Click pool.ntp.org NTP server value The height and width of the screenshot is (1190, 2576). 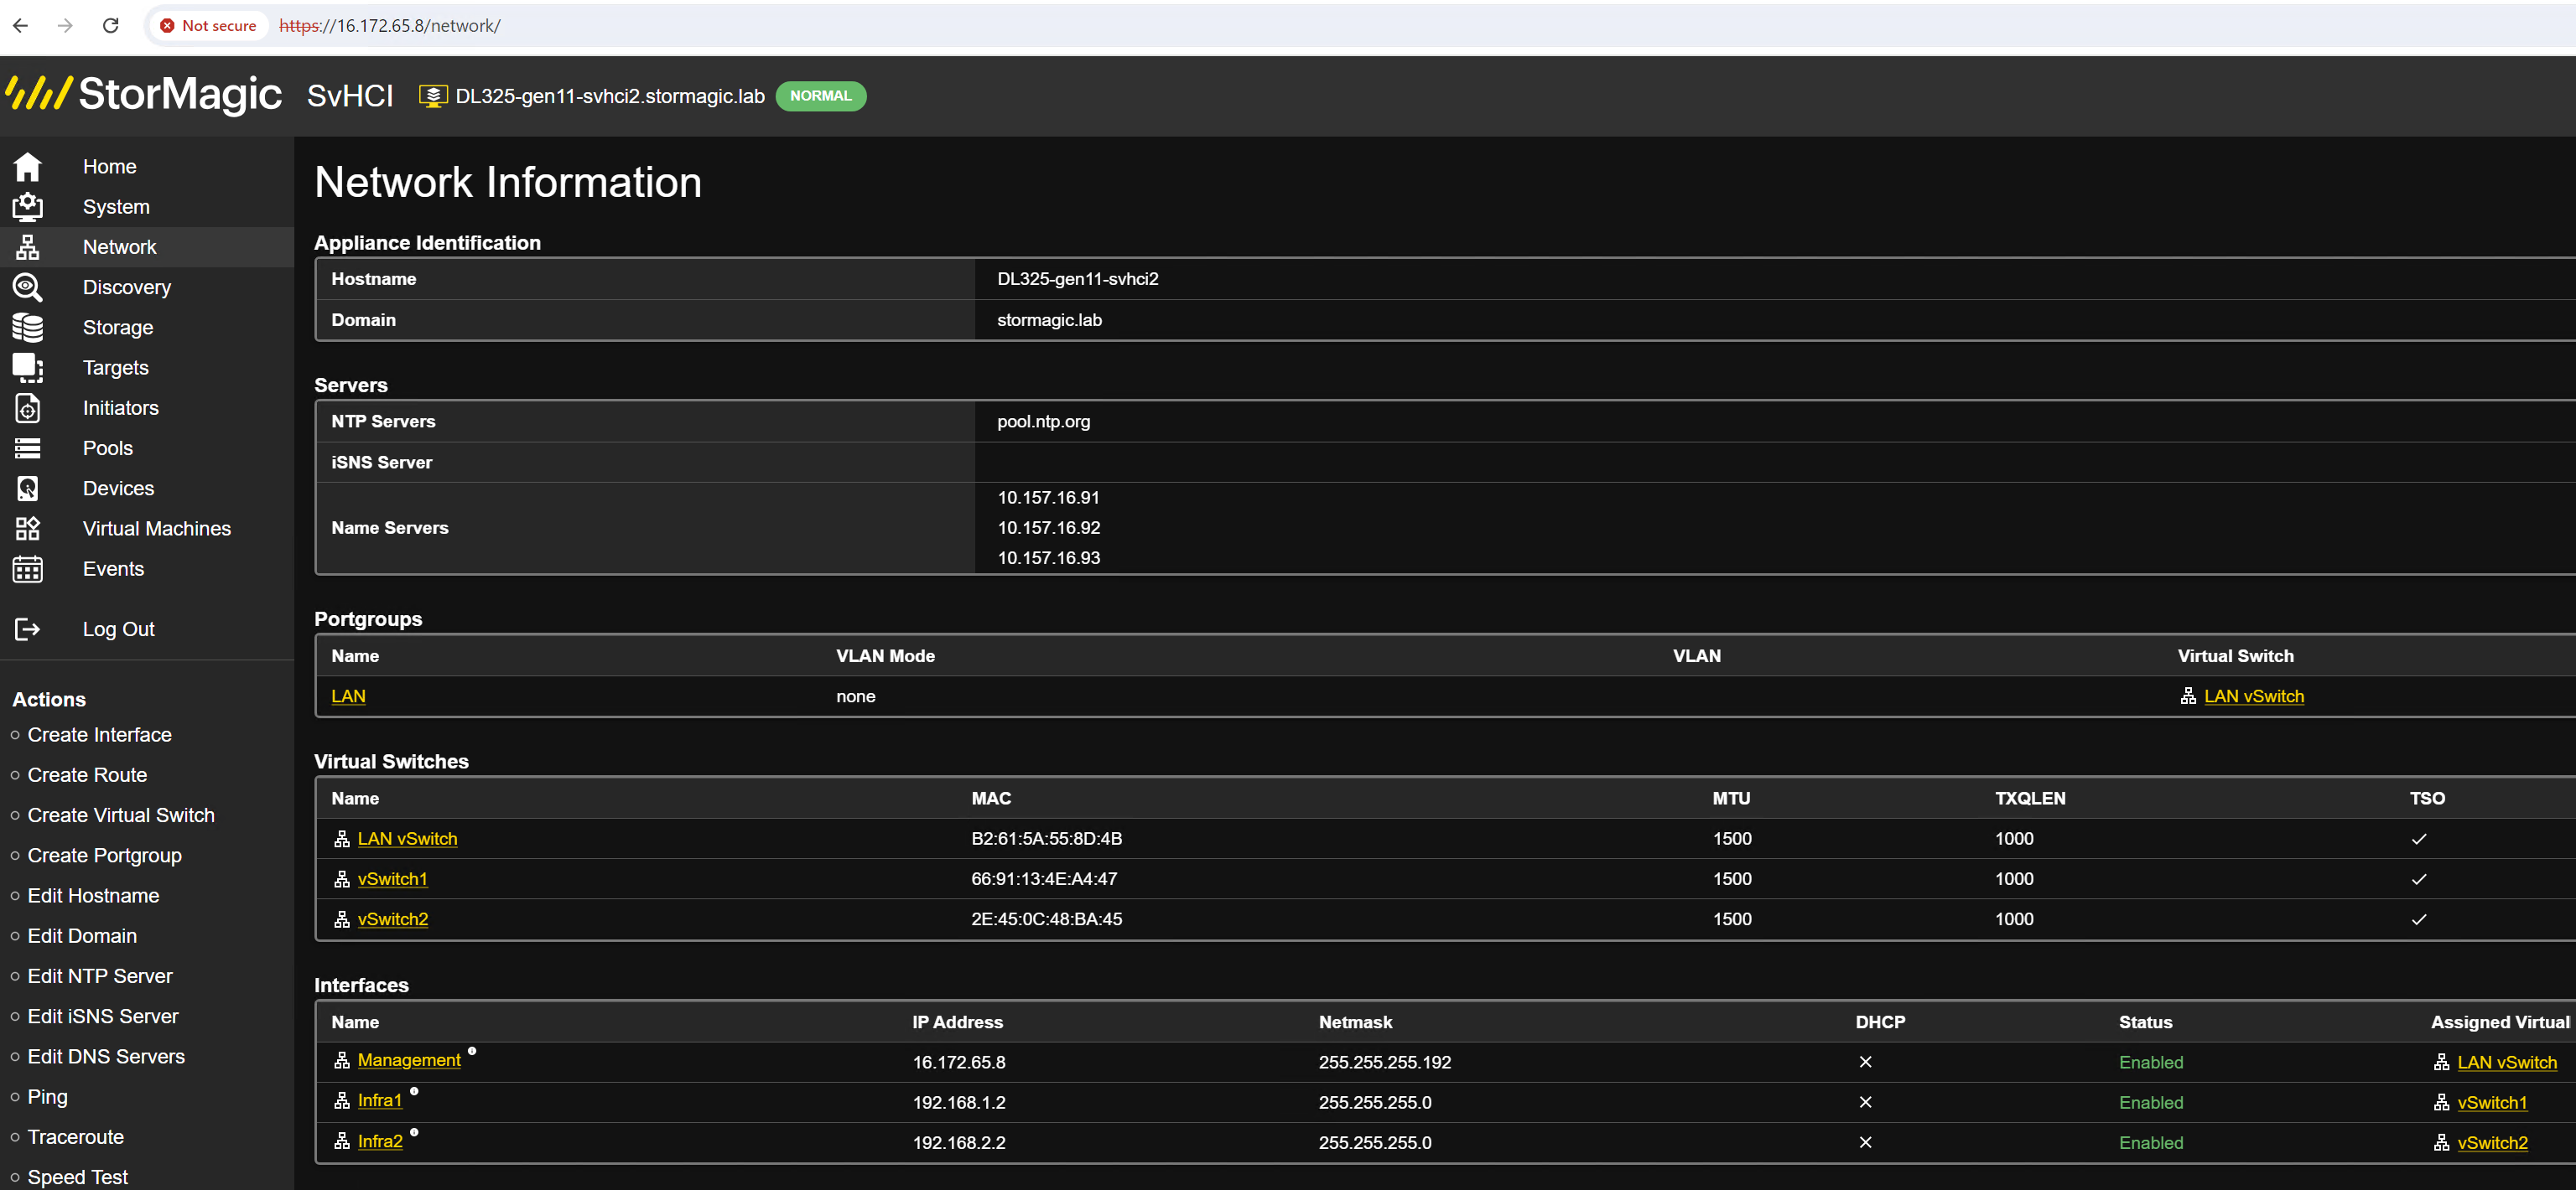click(1043, 422)
